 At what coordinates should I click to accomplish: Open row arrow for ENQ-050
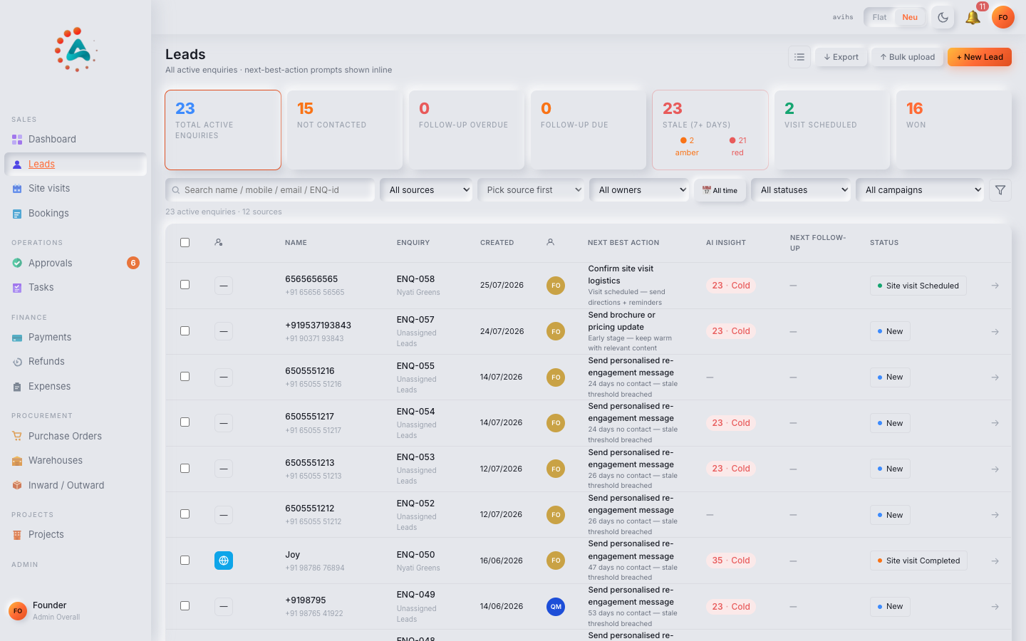pyautogui.click(x=995, y=561)
